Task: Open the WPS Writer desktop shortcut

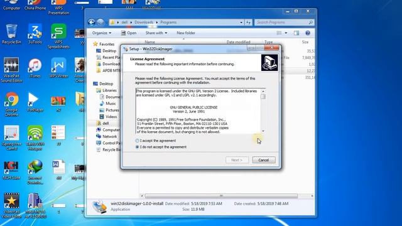Action: [58, 68]
